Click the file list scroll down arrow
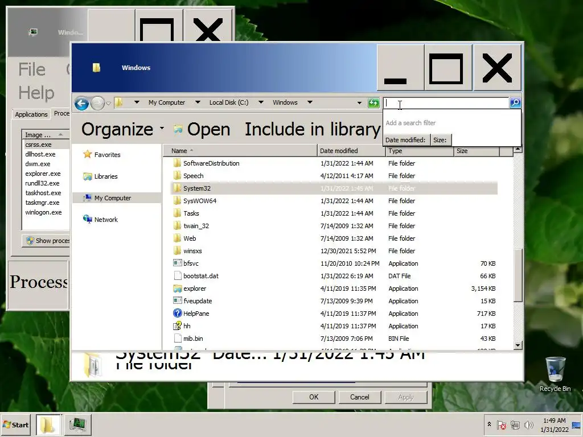The image size is (583, 437). click(518, 345)
